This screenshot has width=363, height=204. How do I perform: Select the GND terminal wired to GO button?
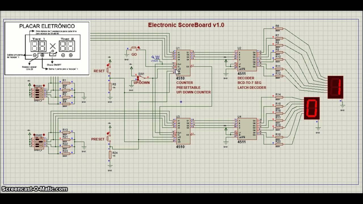coord(126,58)
